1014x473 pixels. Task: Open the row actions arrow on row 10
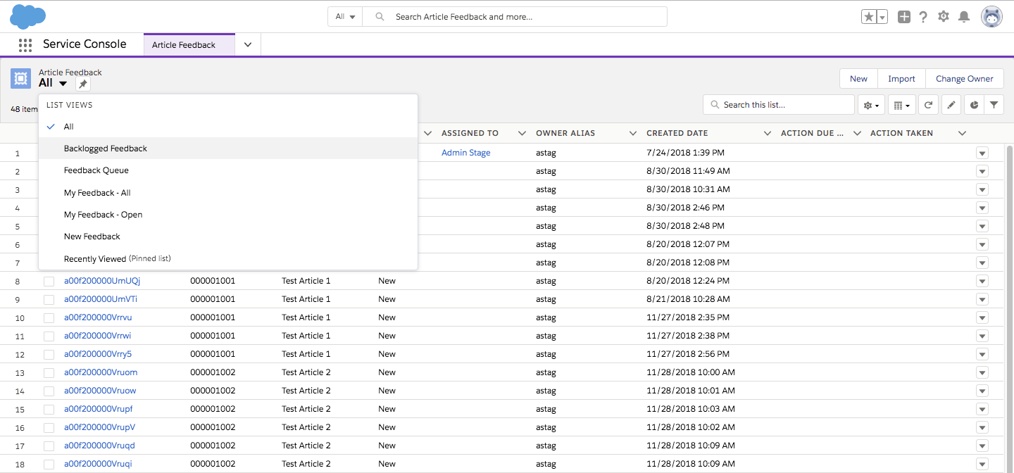point(982,317)
